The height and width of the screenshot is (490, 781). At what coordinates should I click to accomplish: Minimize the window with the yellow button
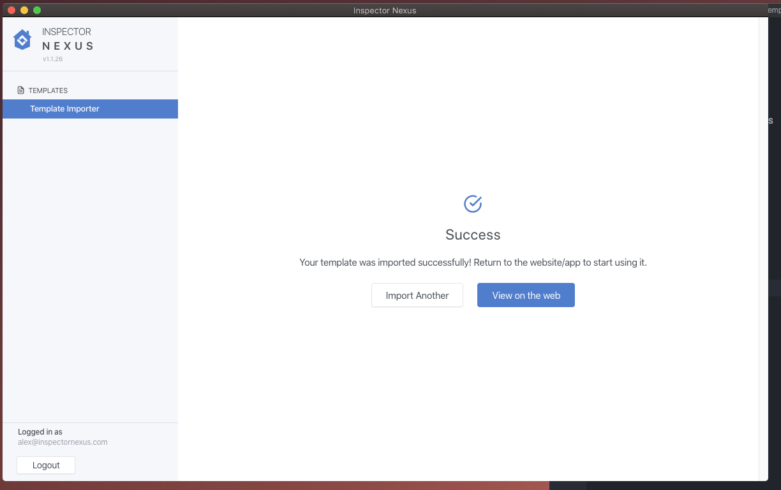click(24, 10)
